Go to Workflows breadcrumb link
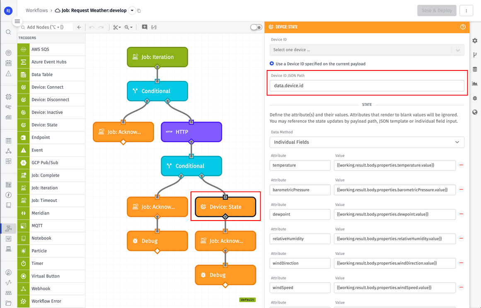The width and height of the screenshot is (481, 308). pyautogui.click(x=37, y=10)
